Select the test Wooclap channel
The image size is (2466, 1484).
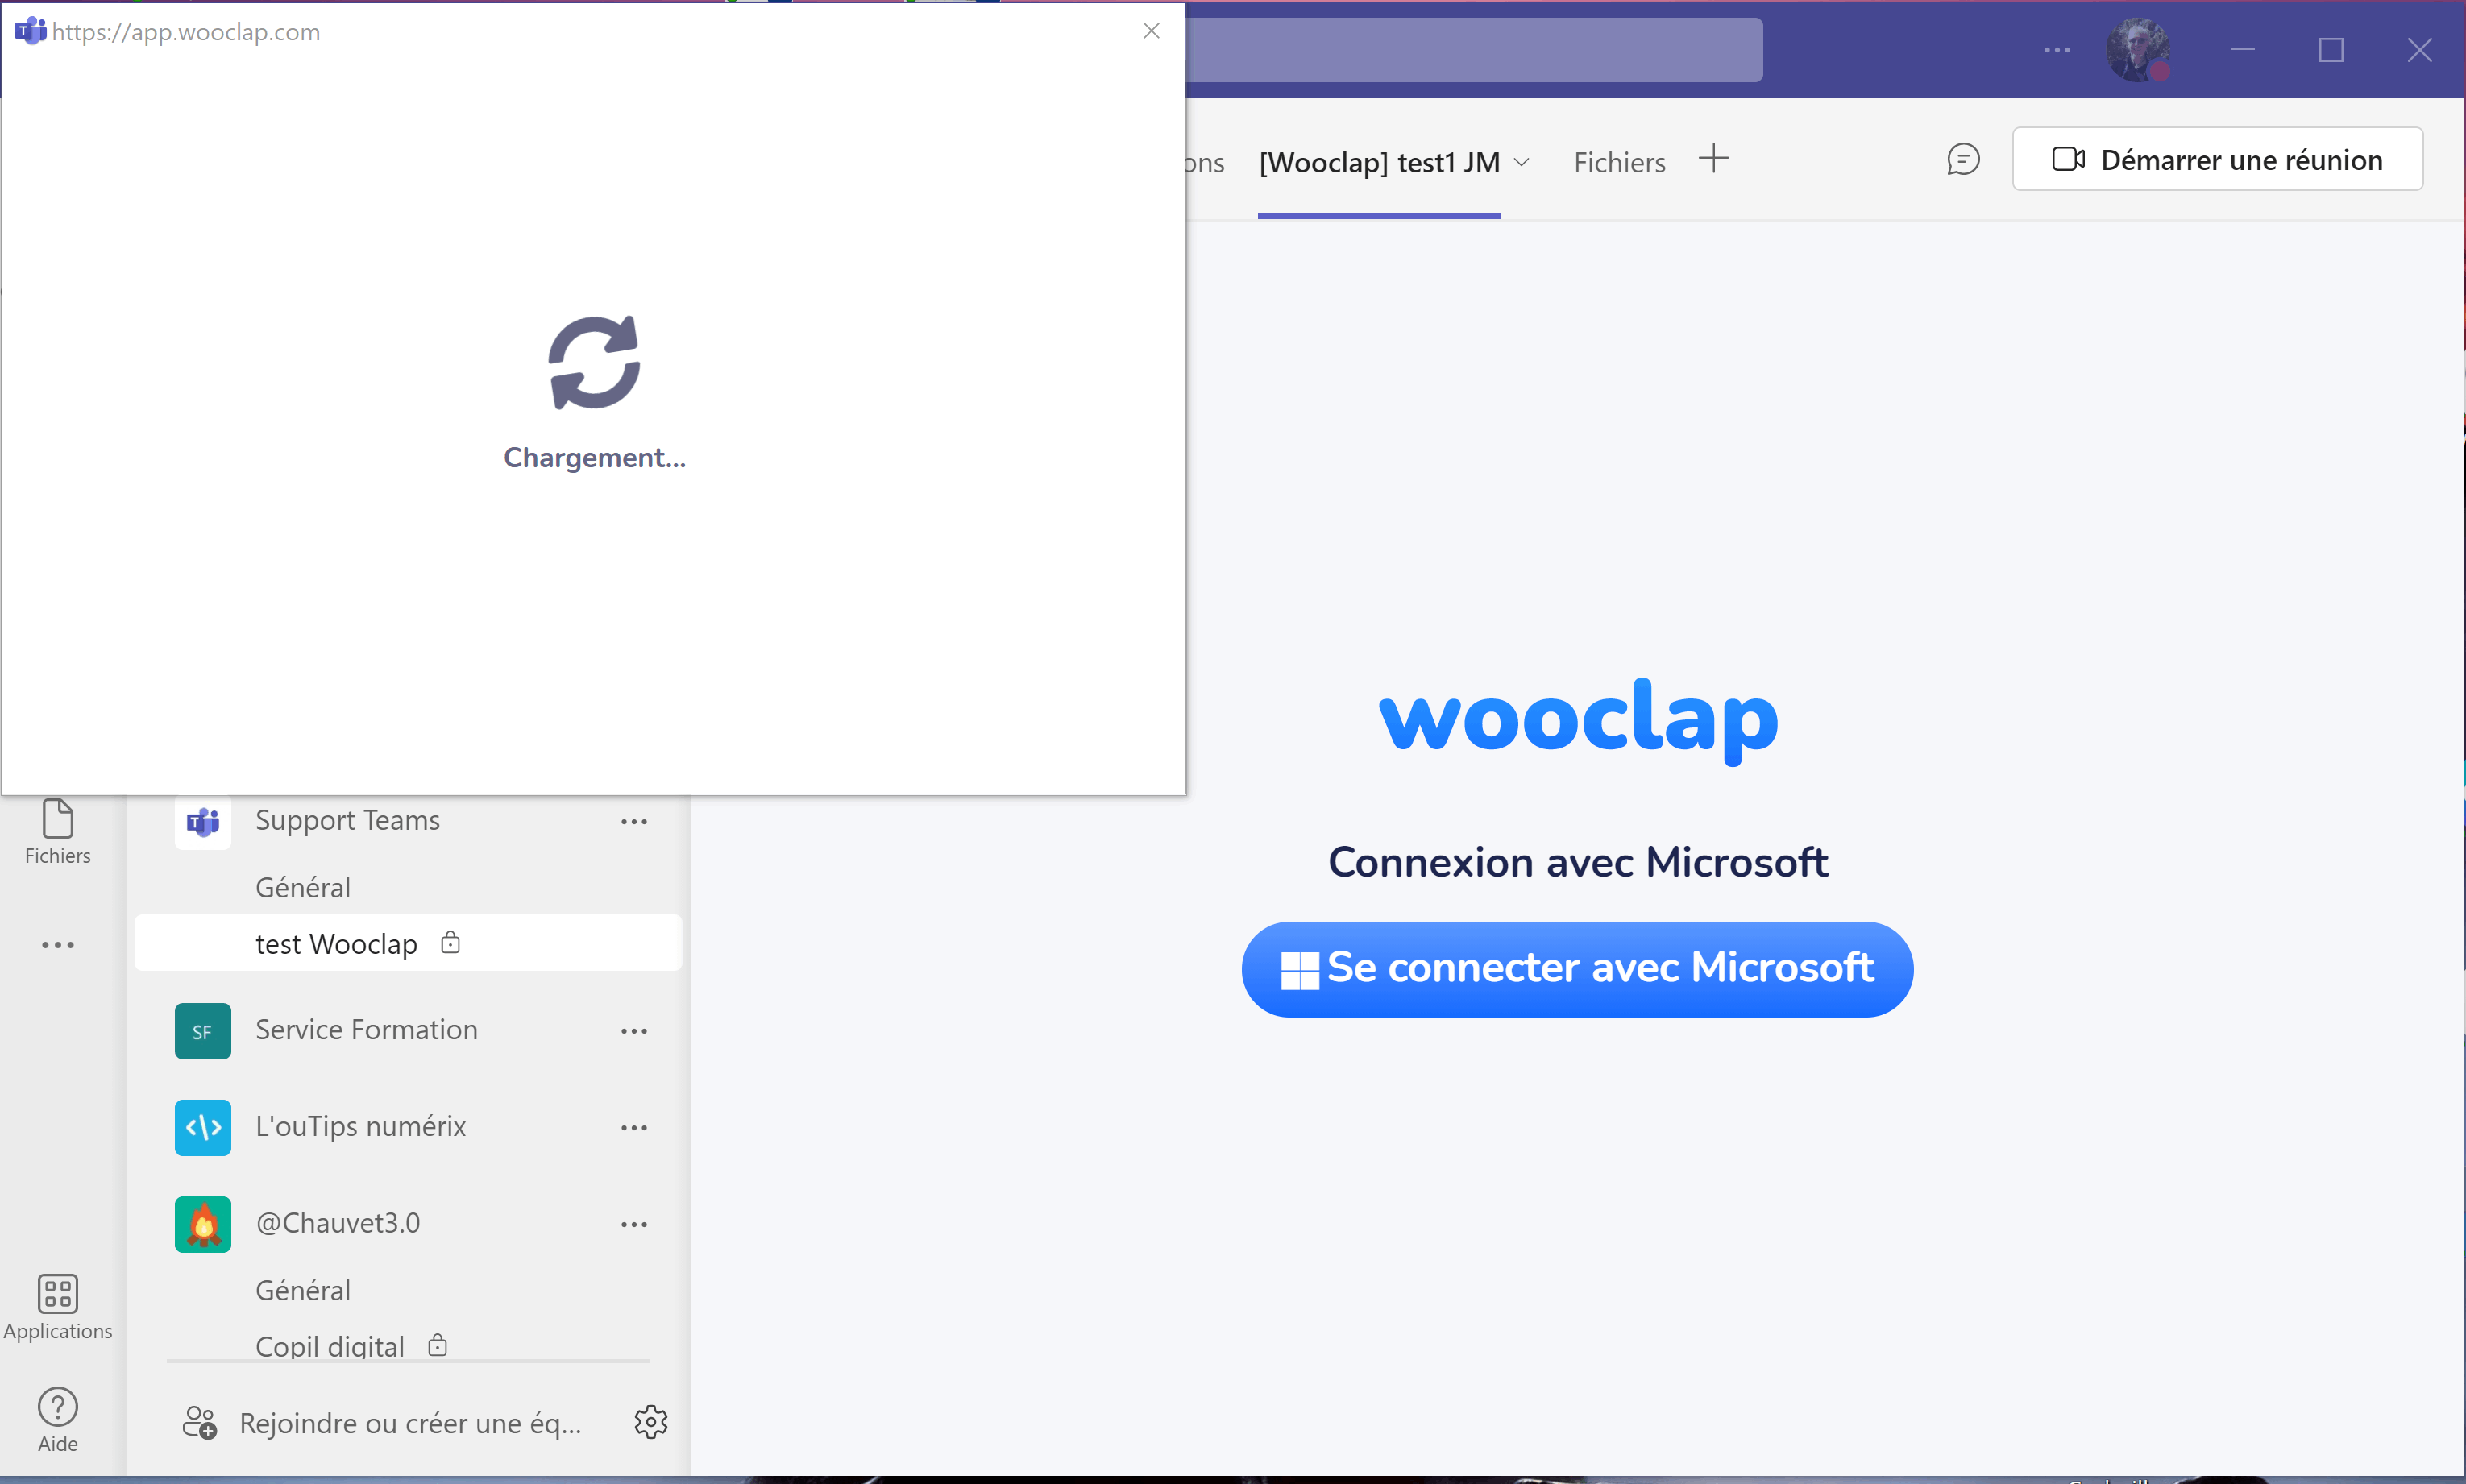pos(336,943)
